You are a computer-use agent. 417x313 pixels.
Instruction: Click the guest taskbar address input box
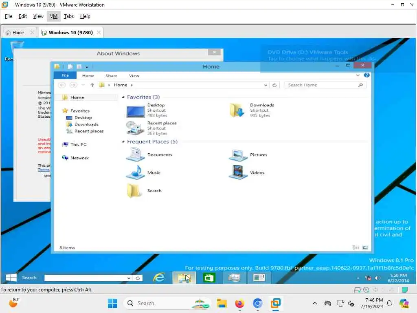[85, 278]
